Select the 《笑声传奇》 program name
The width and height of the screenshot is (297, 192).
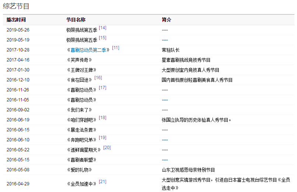click(79, 60)
